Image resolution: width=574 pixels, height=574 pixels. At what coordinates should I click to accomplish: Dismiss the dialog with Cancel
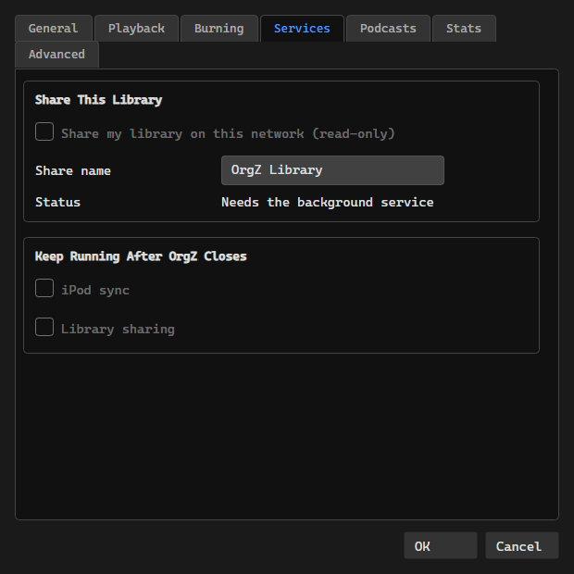coord(521,545)
